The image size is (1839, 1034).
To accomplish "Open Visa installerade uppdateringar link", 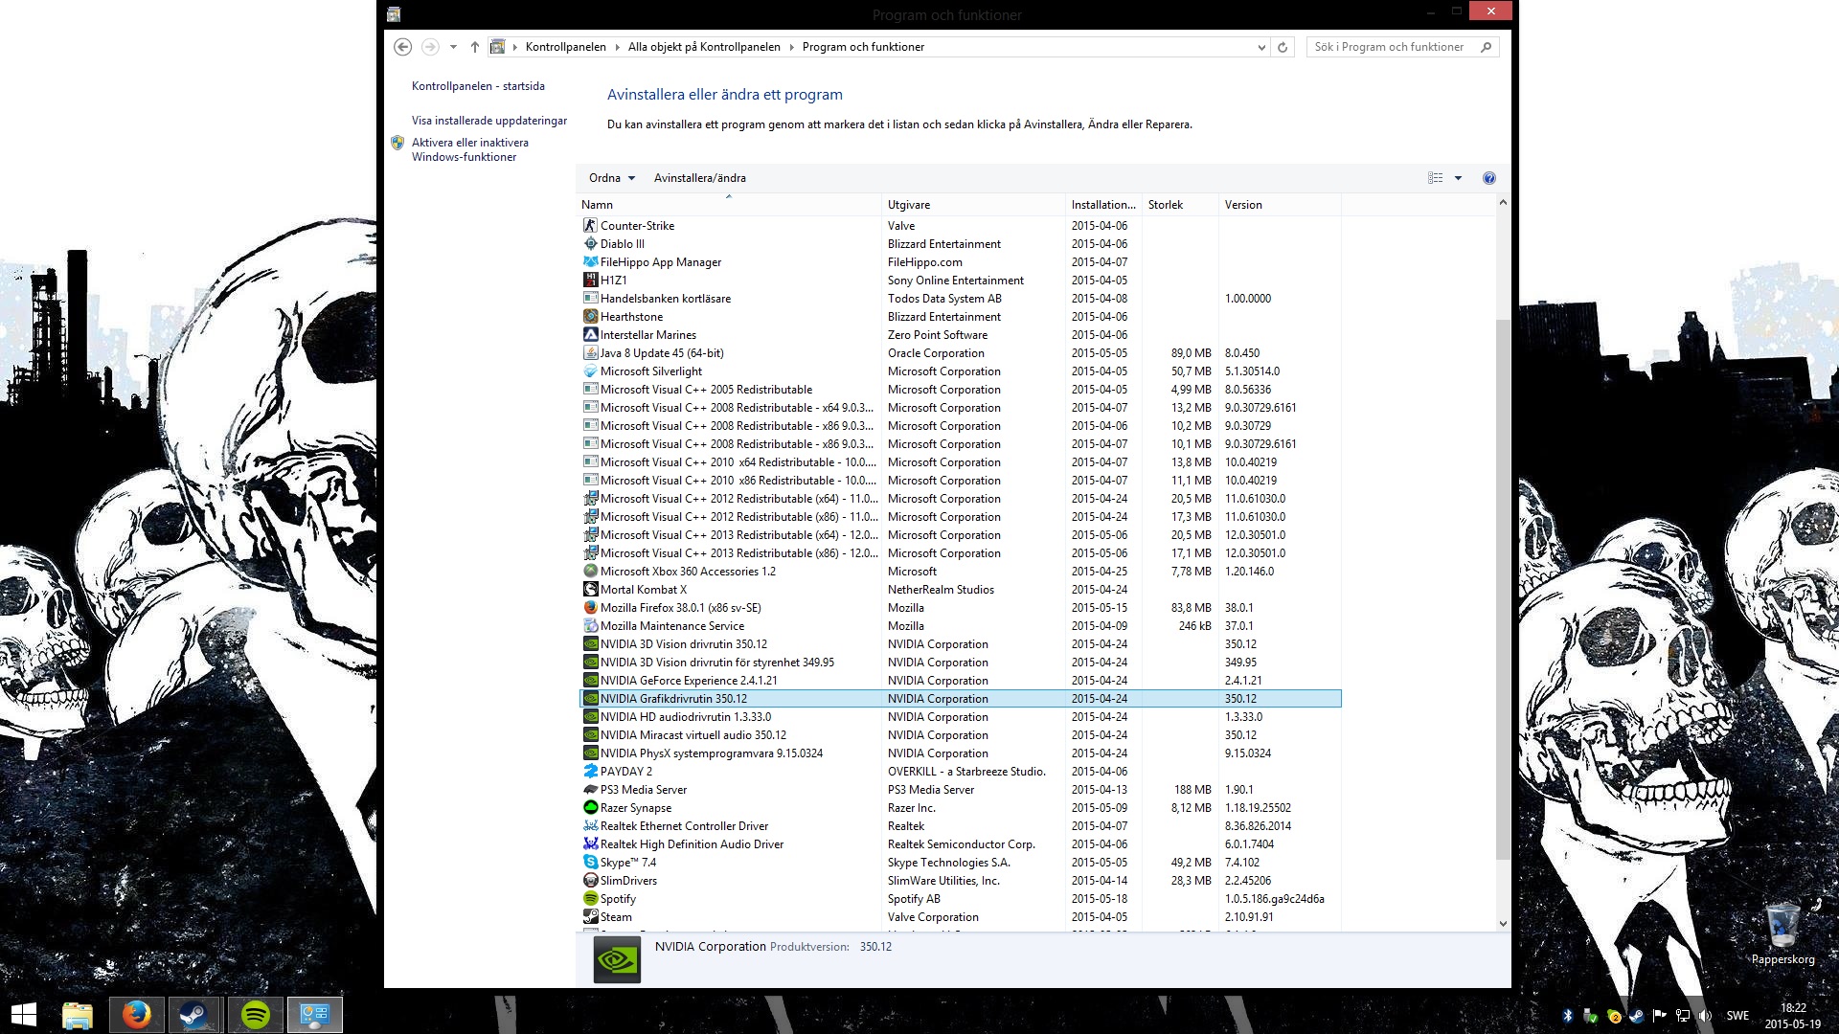I will pos(489,121).
